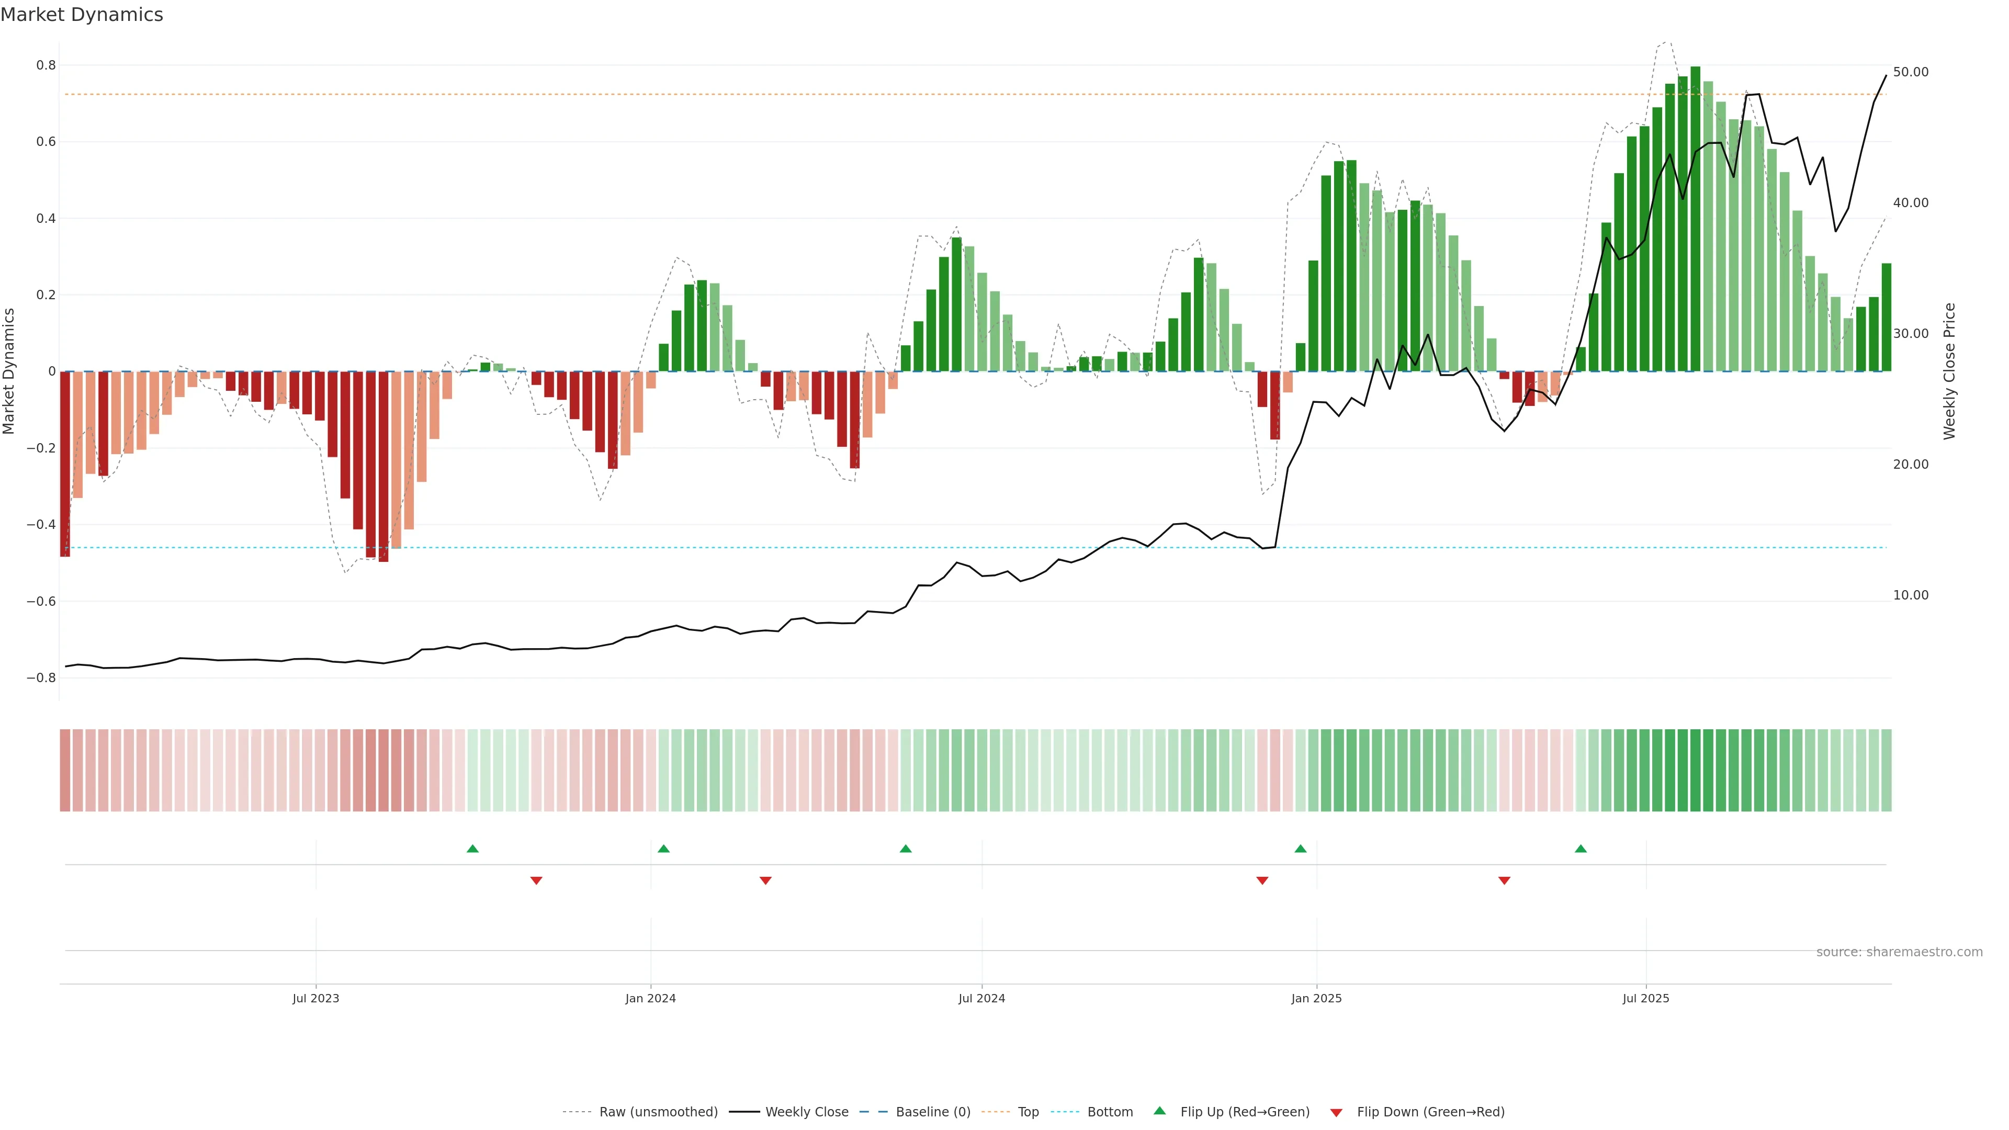Screen dimensions: 2009x1130
Task: Click the Flip Down (Green→Red) legend item
Action: tap(1430, 1112)
